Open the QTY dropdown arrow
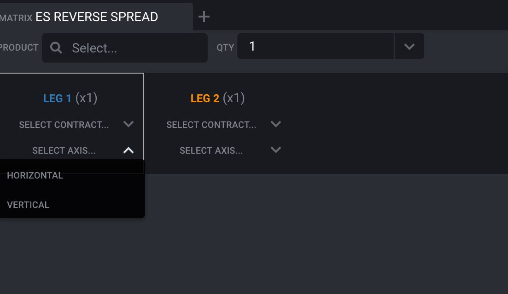508x294 pixels. coord(409,46)
